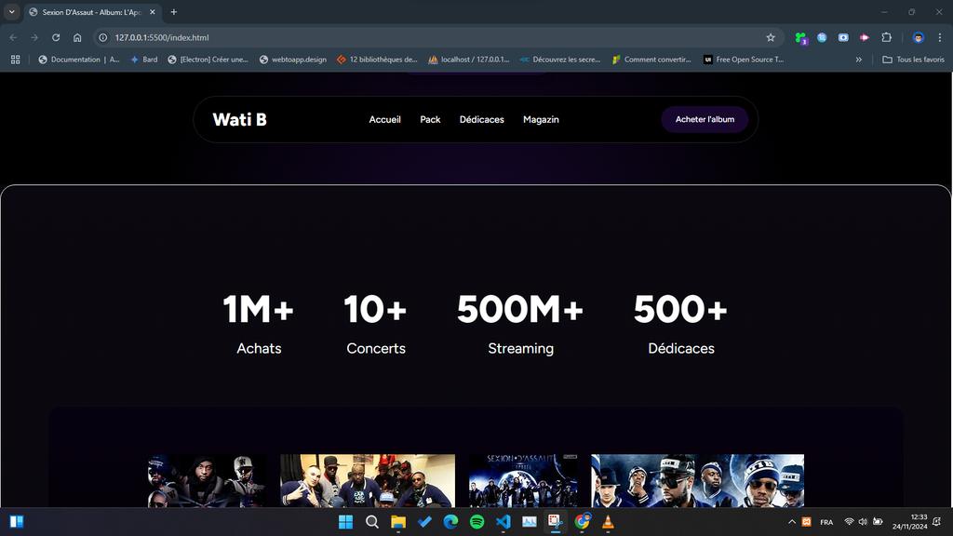Open the first dark group photo thumbnail
The width and height of the screenshot is (953, 536).
pyautogui.click(x=206, y=481)
